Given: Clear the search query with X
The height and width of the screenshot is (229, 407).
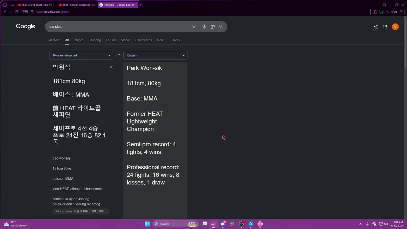Looking at the screenshot, I should 194,27.
